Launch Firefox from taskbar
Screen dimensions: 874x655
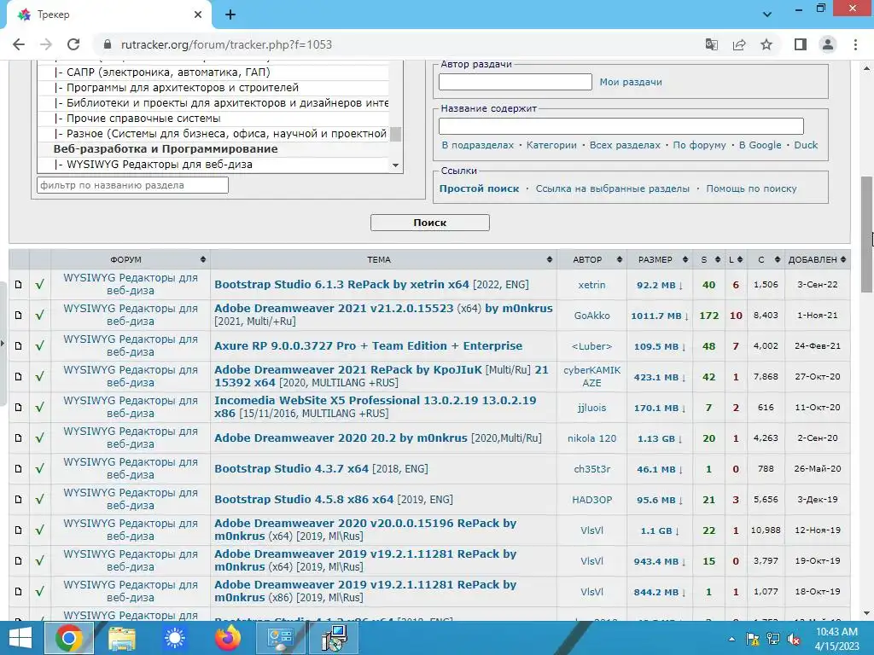(x=227, y=638)
